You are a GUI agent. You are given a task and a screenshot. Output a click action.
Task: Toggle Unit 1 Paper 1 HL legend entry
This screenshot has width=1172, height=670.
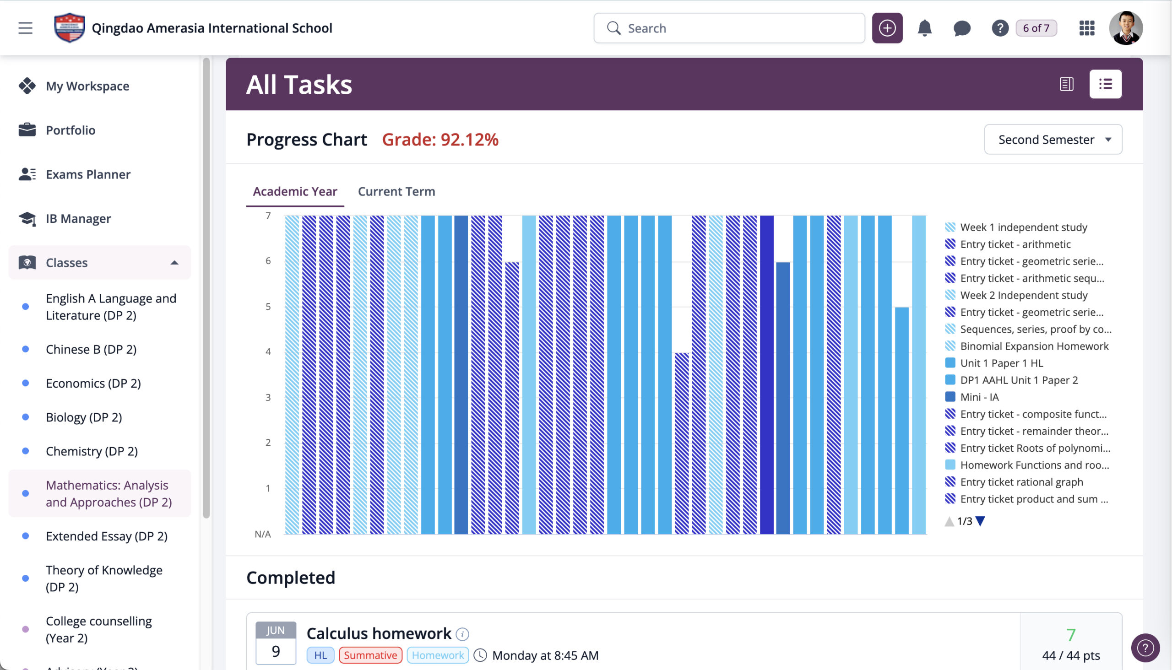(1001, 363)
